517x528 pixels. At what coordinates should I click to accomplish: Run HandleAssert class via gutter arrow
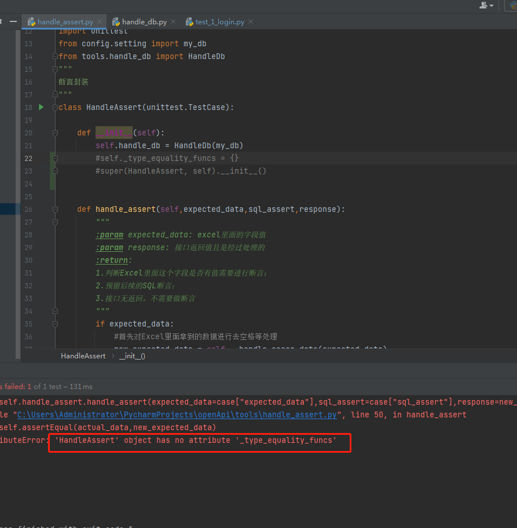coord(41,107)
